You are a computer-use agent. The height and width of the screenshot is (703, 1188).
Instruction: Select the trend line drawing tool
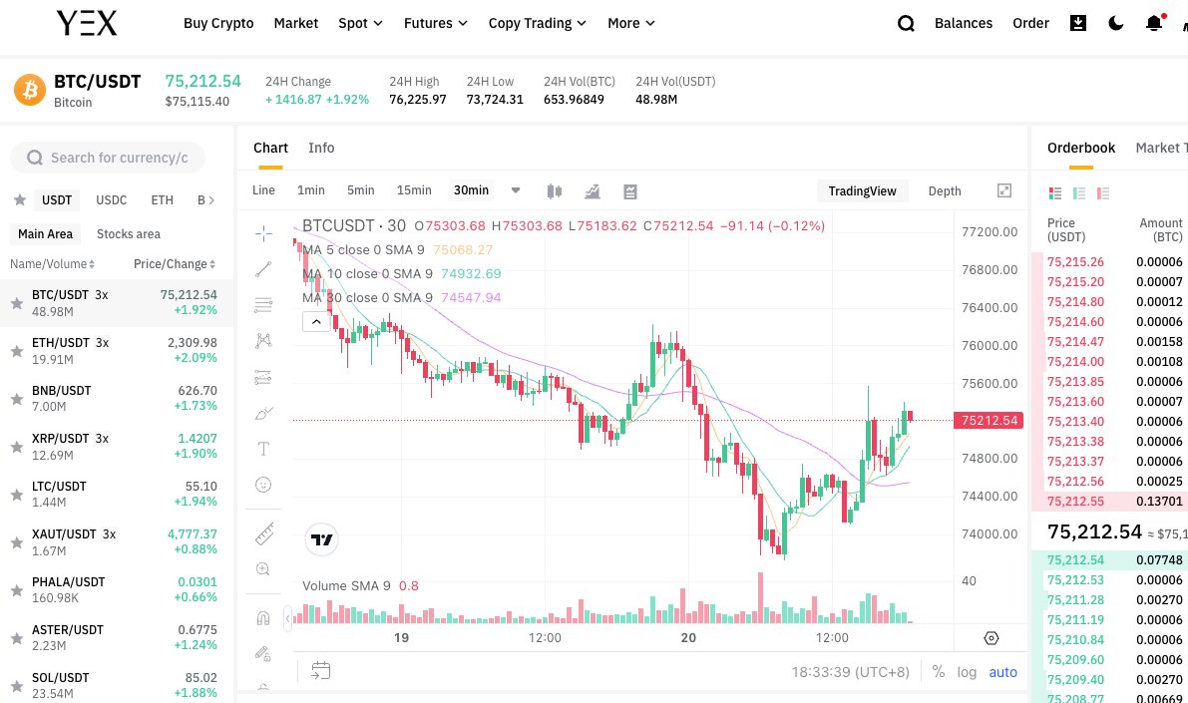[263, 268]
